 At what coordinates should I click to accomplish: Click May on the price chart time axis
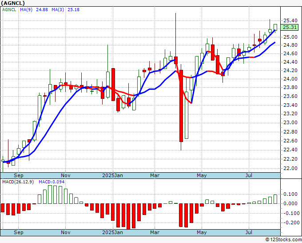(202, 175)
